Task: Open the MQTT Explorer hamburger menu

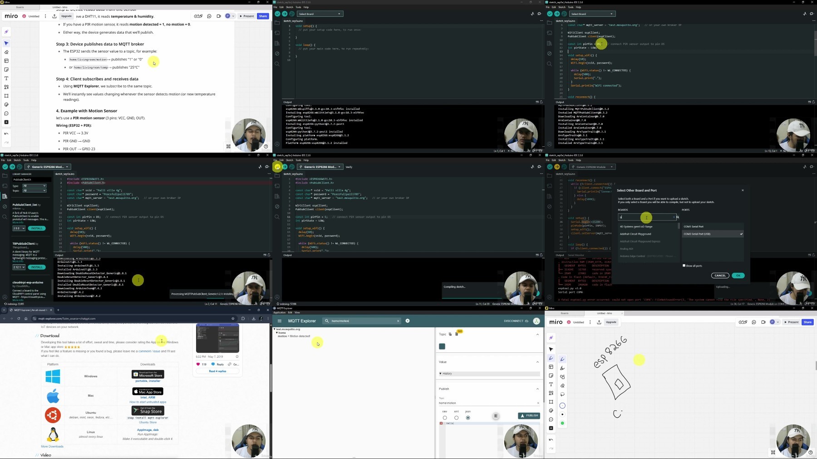Action: [x=280, y=321]
